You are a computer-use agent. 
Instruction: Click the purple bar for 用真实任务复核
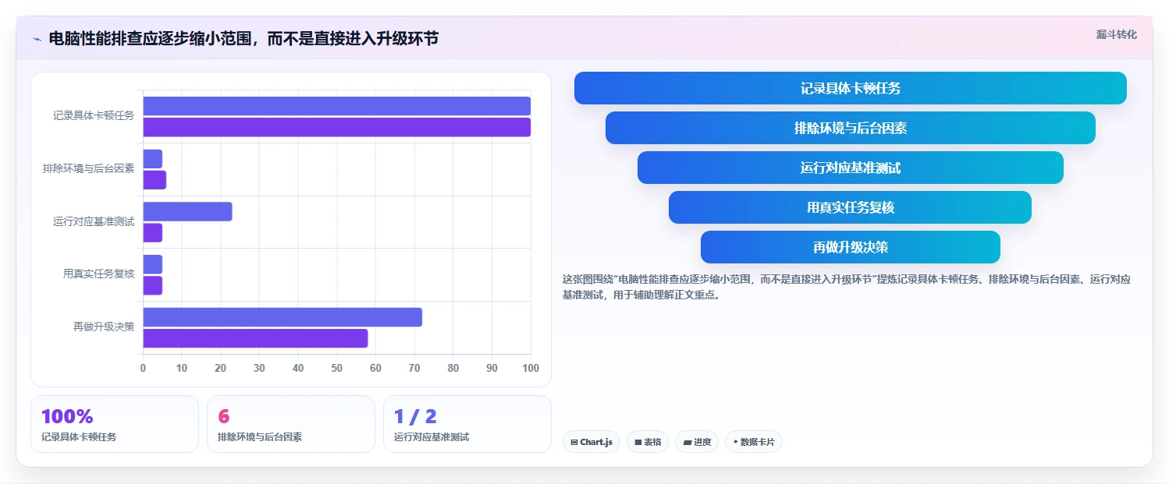point(152,285)
